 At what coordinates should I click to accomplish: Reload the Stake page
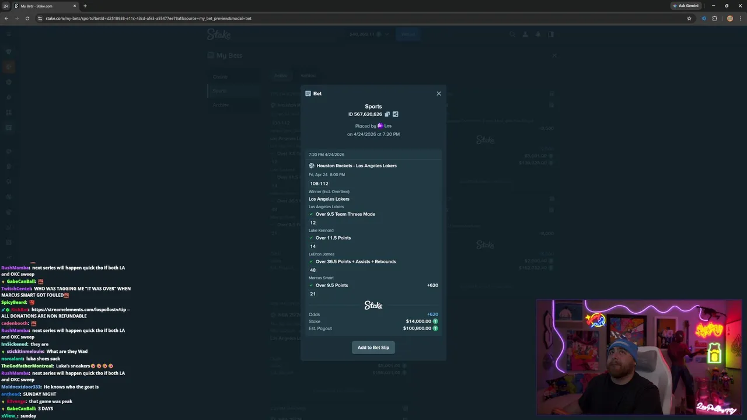(x=27, y=18)
